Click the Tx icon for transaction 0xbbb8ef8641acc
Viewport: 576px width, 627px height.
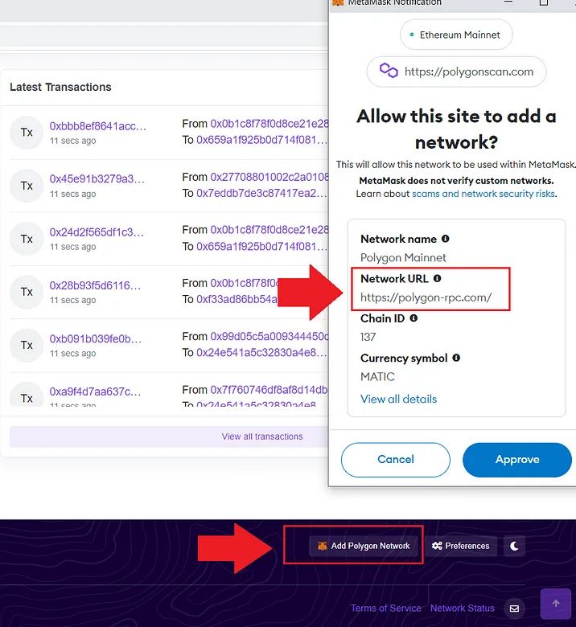pyautogui.click(x=27, y=133)
